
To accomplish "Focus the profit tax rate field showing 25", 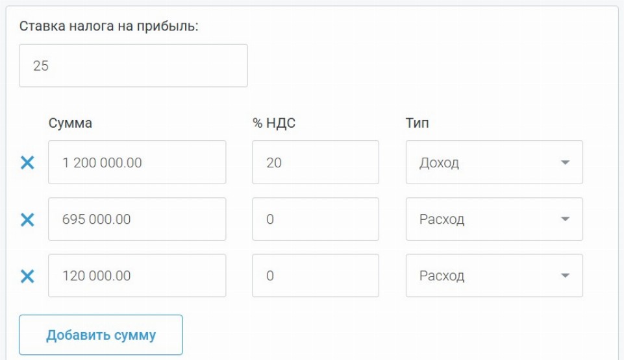I will coord(133,66).
